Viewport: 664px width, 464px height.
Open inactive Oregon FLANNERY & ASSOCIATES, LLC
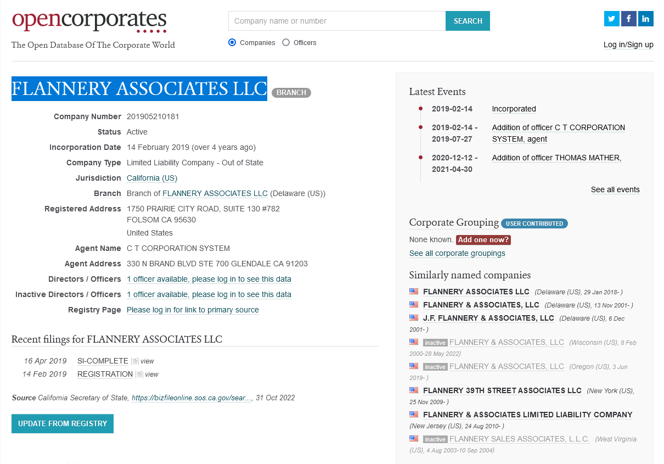507,366
